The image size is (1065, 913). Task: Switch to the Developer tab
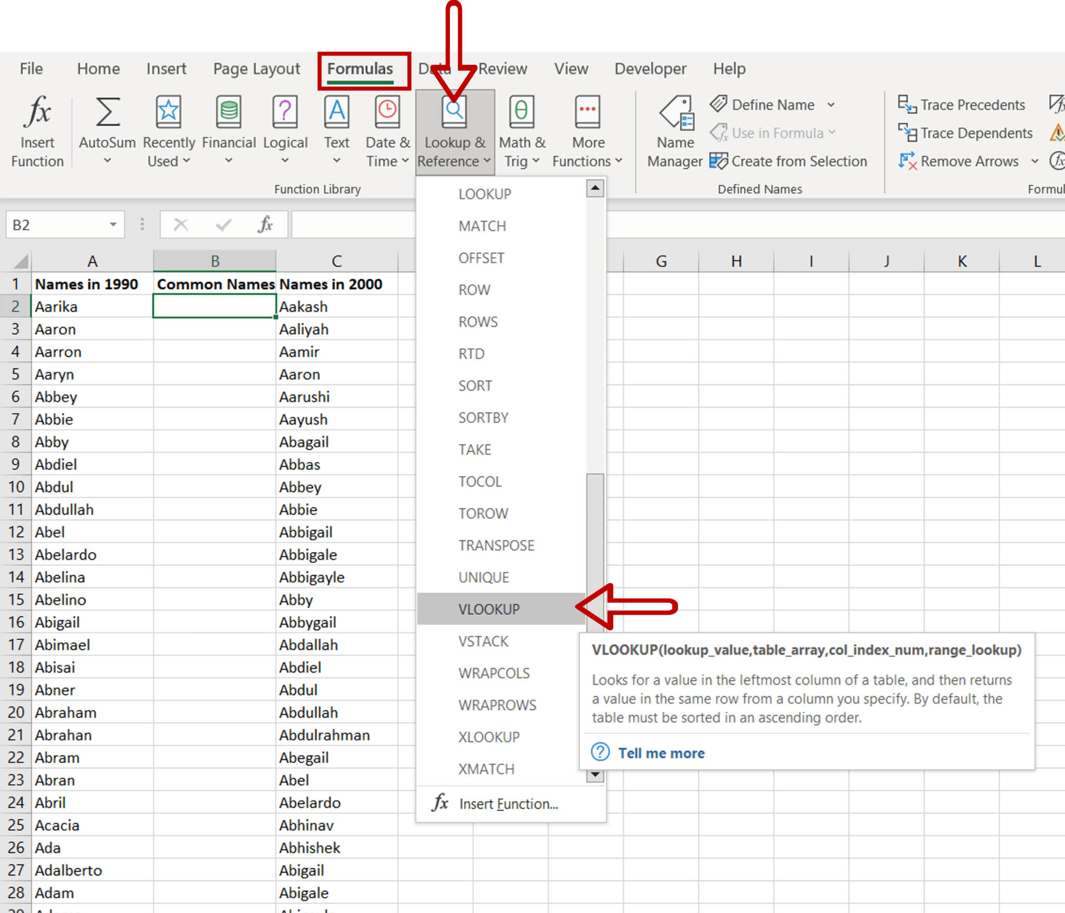point(650,69)
